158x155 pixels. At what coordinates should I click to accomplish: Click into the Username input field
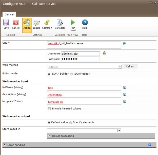tap(81, 54)
